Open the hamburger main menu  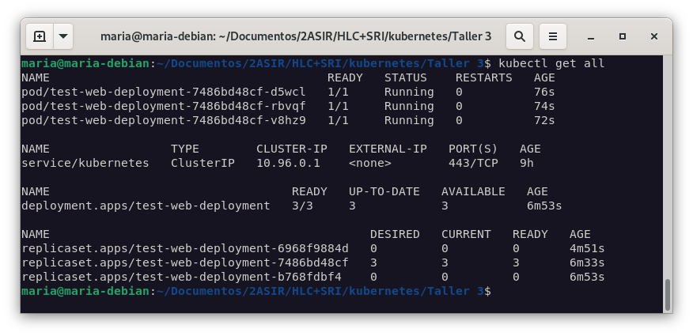(x=554, y=36)
